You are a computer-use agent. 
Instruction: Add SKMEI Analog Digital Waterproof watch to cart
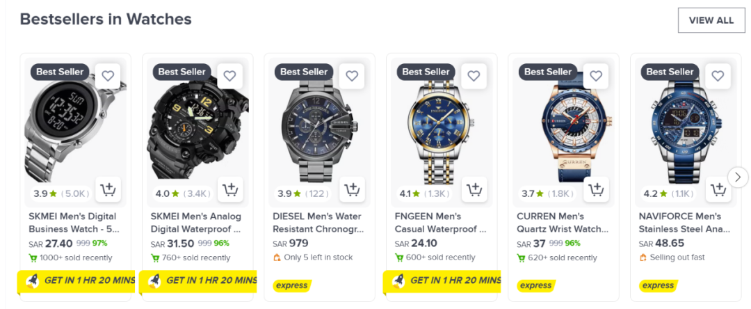[x=230, y=189]
